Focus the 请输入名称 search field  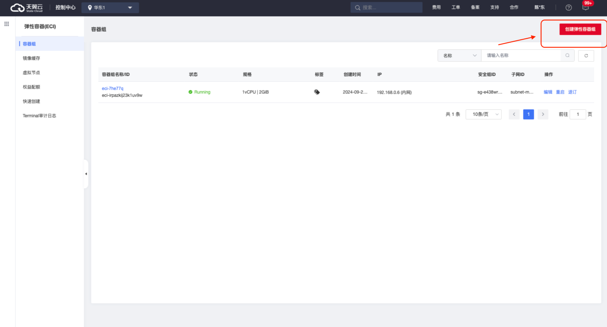tap(521, 56)
